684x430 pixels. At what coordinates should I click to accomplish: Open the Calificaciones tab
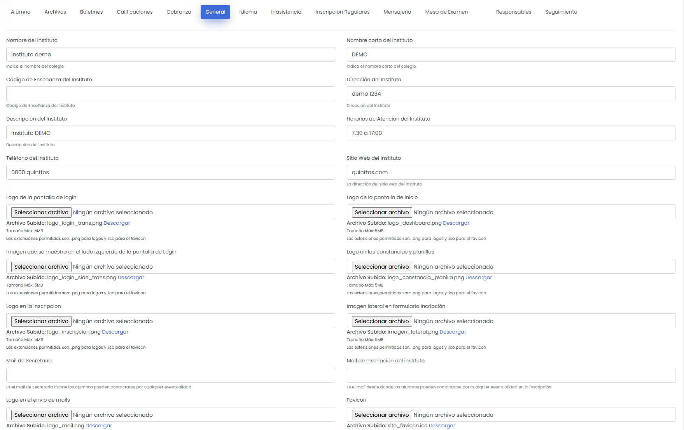pos(135,12)
